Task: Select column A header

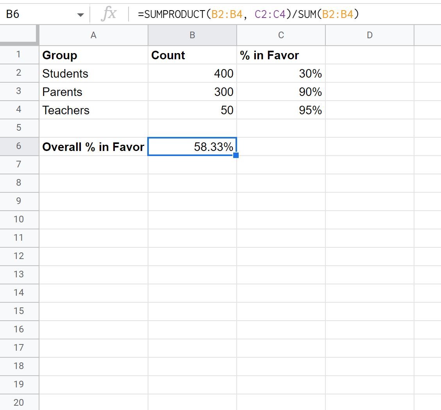Action: [93, 35]
